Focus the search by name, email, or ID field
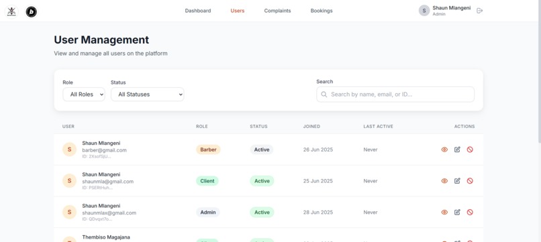 [395, 94]
